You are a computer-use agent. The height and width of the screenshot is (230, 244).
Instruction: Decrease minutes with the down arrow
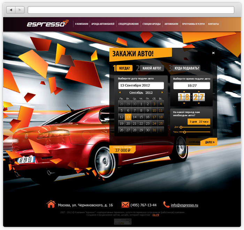199,103
